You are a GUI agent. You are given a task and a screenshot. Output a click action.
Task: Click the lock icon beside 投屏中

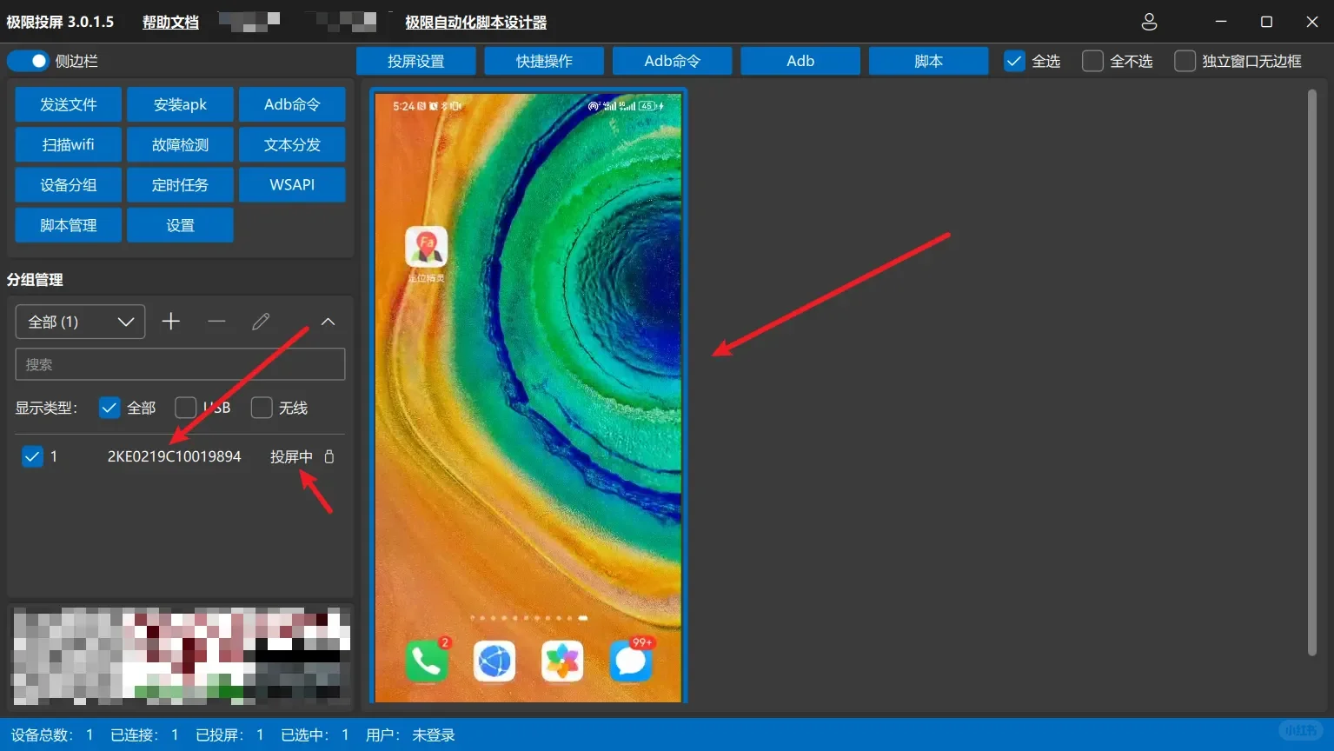pos(329,456)
